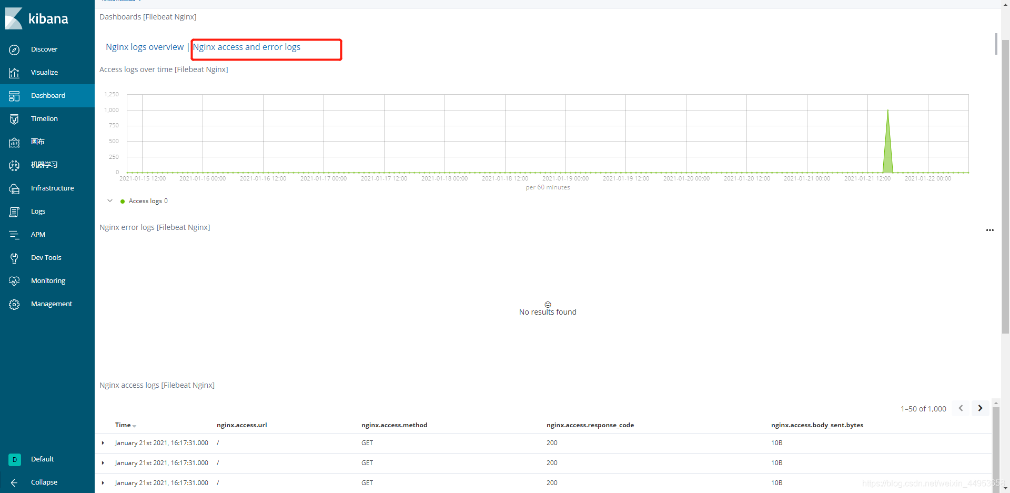Open Discover compass icon
Screen dimensions: 1010x493
[14, 49]
